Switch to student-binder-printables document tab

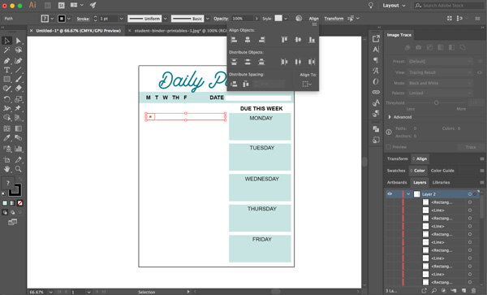click(x=181, y=31)
